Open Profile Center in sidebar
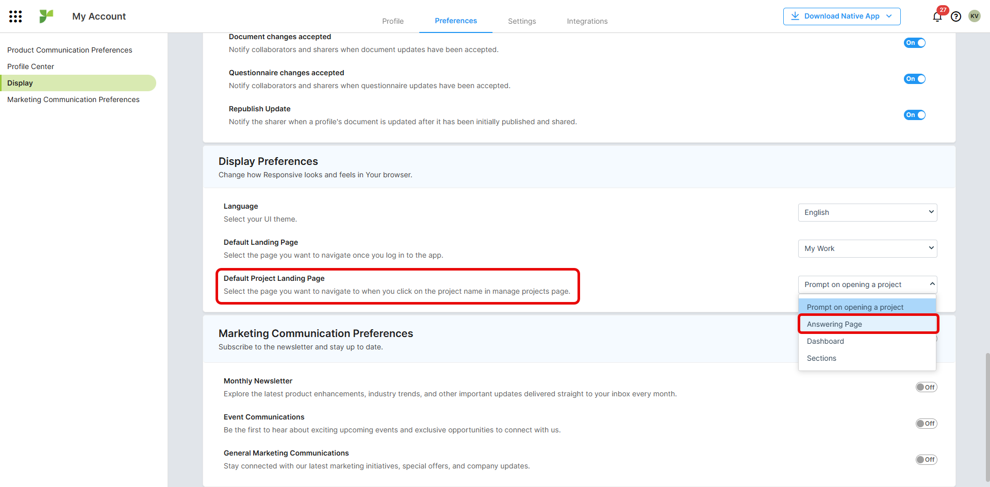This screenshot has width=990, height=487. click(x=30, y=66)
